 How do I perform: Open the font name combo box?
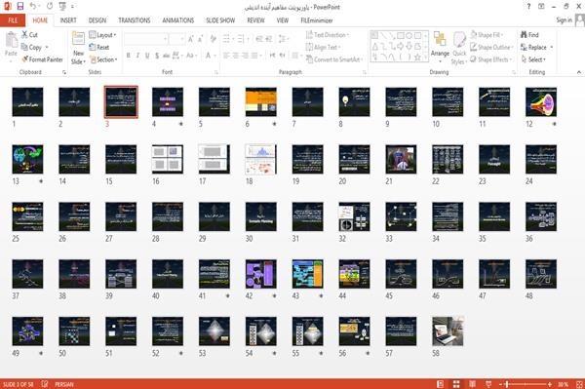point(145,39)
